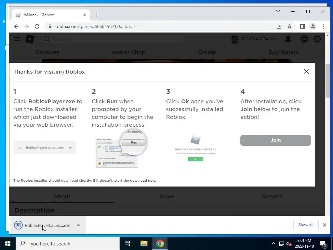Screen dimensions: 333x250
Task: Click the muted volume tray icon
Action: click(289, 243)
